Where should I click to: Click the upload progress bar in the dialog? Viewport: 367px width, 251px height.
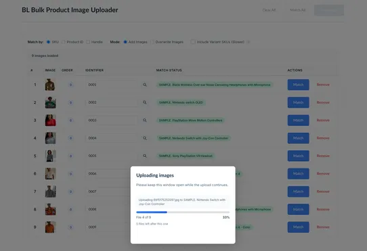pyautogui.click(x=183, y=212)
